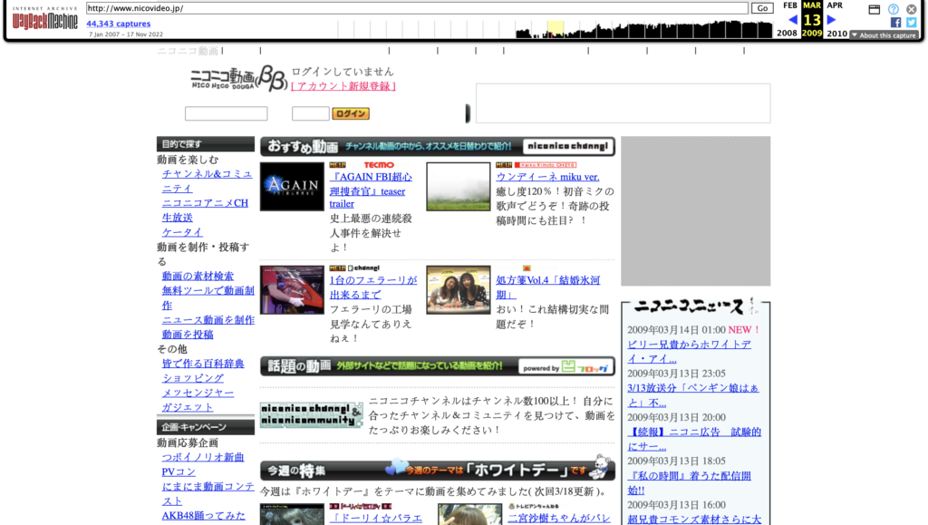Viewport: 928px width, 525px height.
Task: Open Wayback help question mark icon
Action: coord(893,9)
